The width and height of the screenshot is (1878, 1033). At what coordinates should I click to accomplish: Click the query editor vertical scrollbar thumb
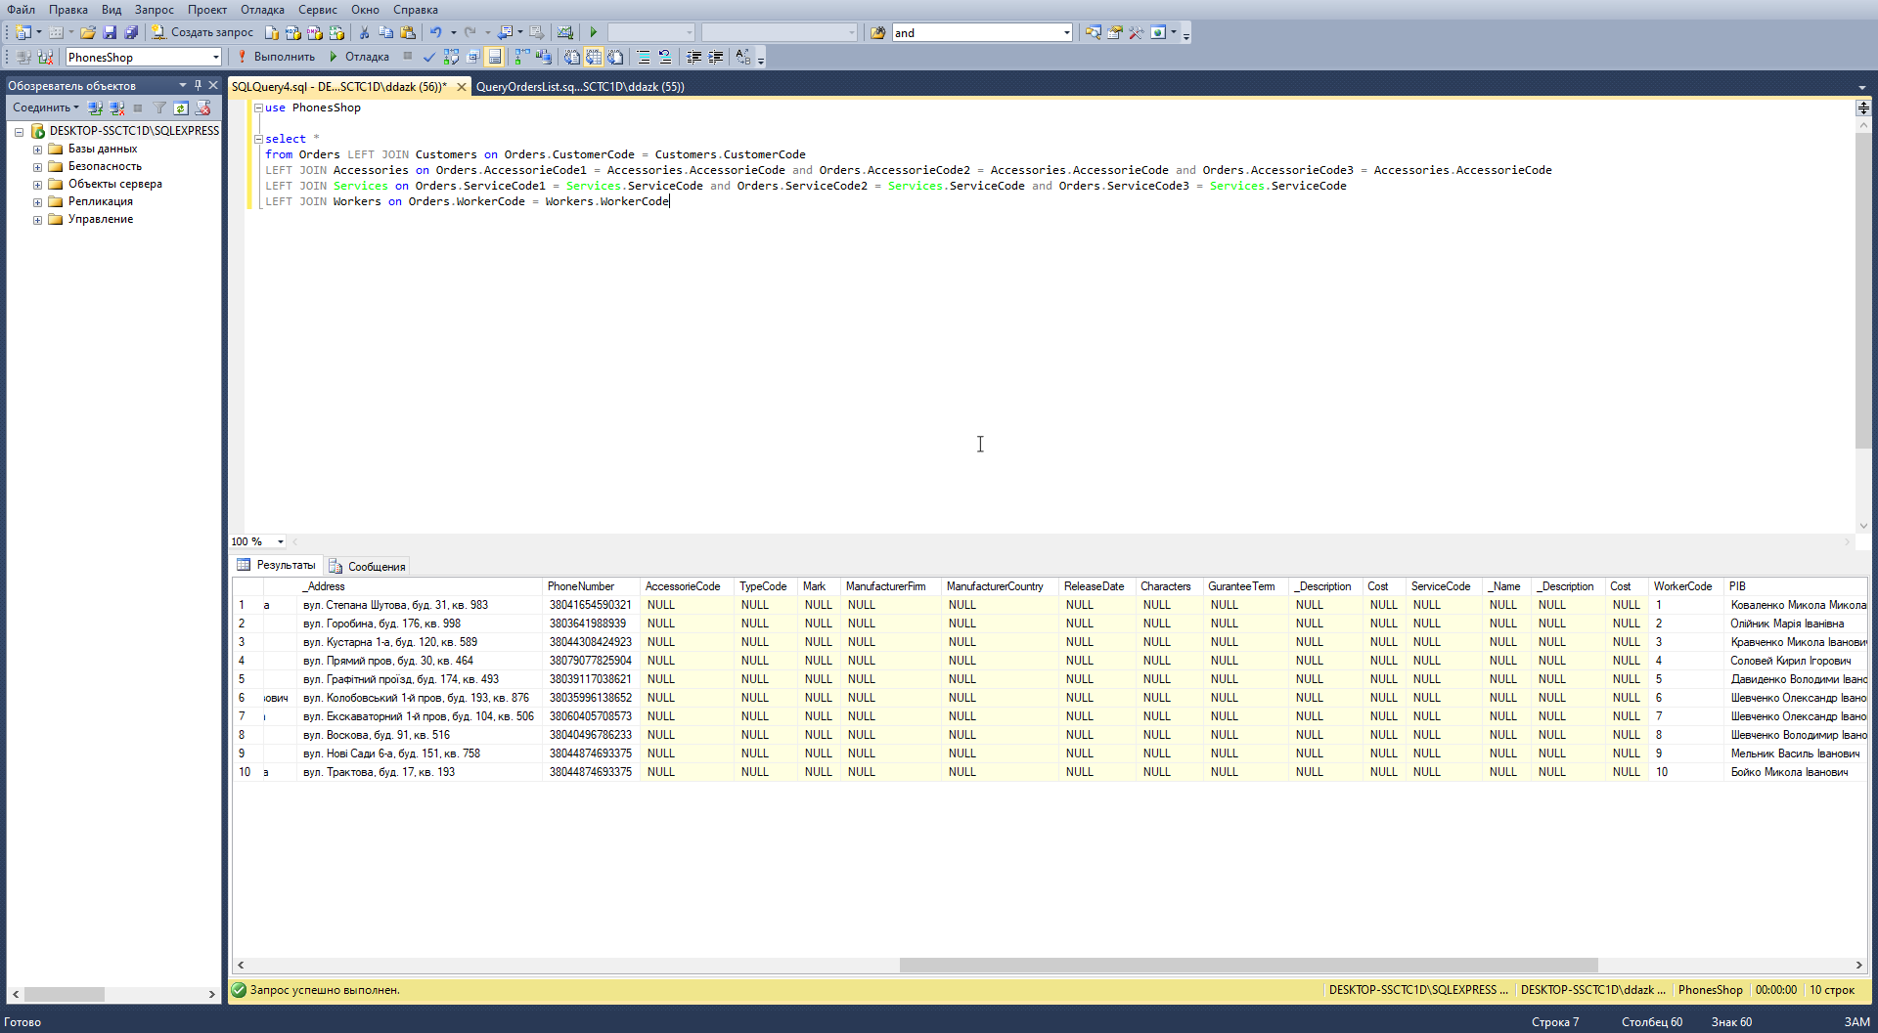(1863, 290)
